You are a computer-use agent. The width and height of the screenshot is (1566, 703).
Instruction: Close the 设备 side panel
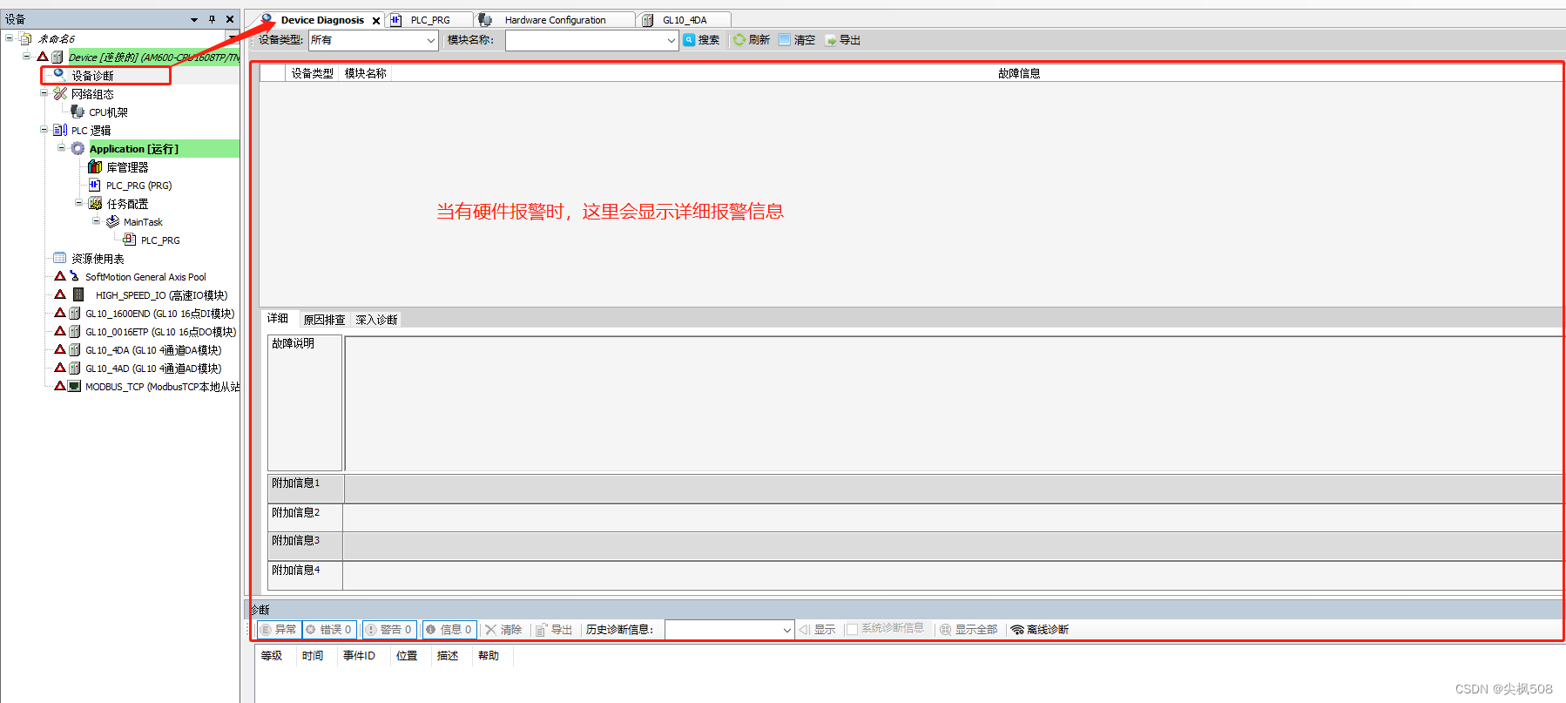[x=230, y=19]
